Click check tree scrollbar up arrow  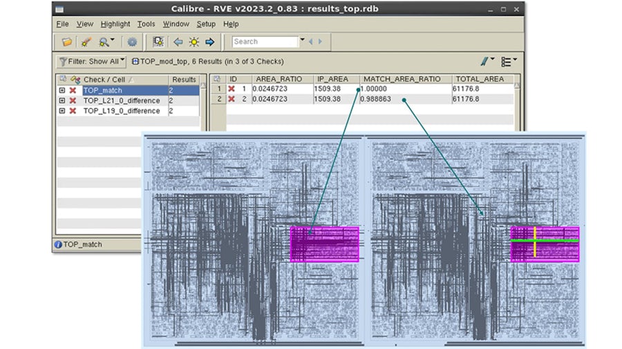click(203, 85)
